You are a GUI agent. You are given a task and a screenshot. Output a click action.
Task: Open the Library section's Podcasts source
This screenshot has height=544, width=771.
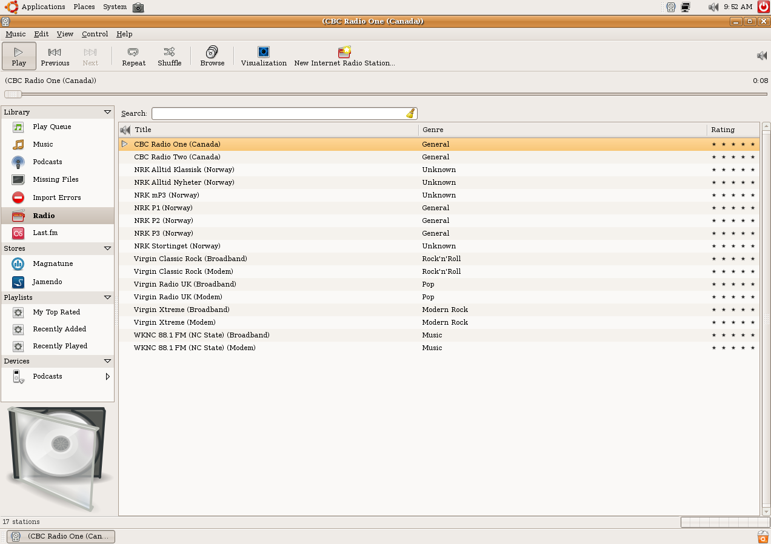tap(57, 162)
